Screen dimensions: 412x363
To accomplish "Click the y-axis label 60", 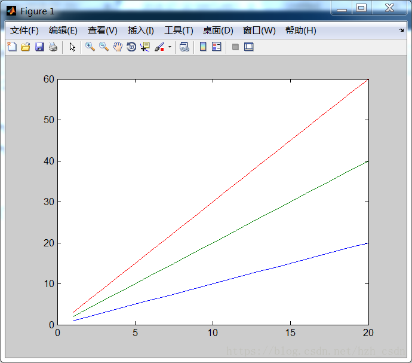I will coord(49,79).
